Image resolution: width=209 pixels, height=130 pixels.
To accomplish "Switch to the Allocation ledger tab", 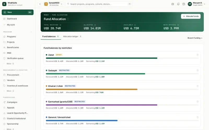I will coord(72,36).
